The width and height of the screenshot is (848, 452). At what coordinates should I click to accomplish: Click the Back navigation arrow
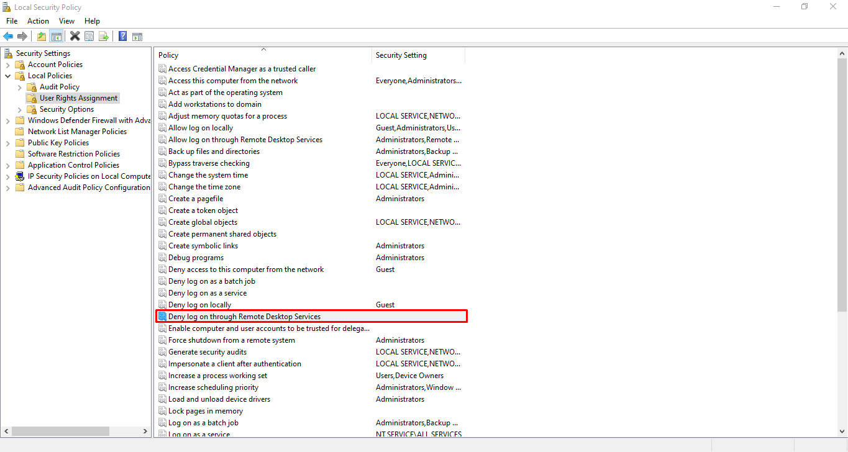(x=8, y=35)
